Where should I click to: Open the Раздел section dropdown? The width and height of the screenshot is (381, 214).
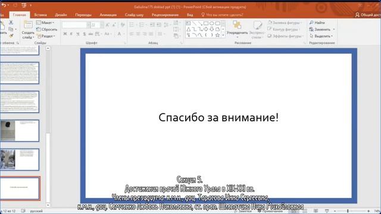tap(46, 36)
